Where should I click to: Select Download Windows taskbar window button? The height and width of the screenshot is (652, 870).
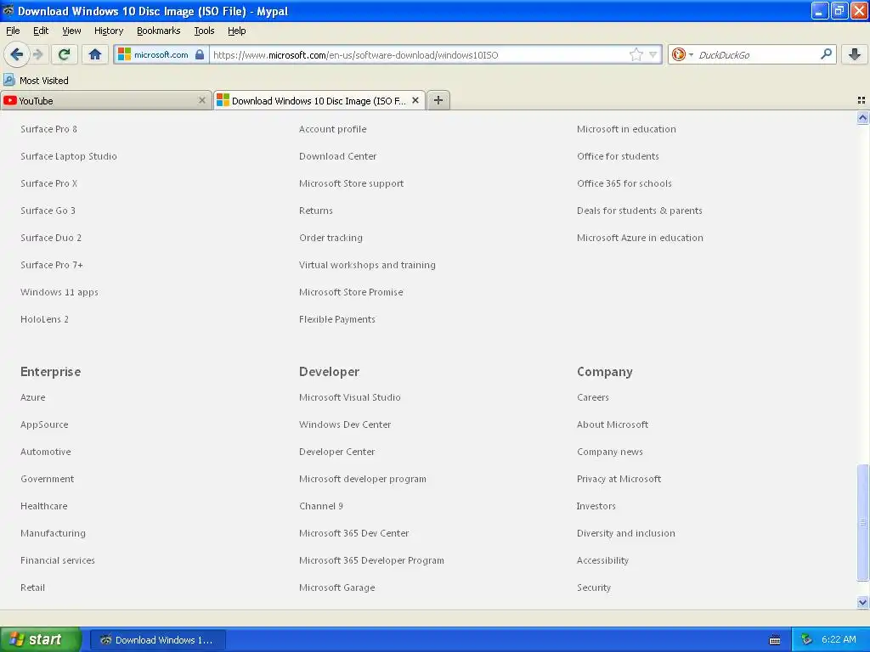[157, 640]
